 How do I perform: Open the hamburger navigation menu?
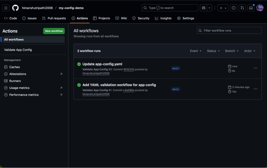(x=6, y=8)
